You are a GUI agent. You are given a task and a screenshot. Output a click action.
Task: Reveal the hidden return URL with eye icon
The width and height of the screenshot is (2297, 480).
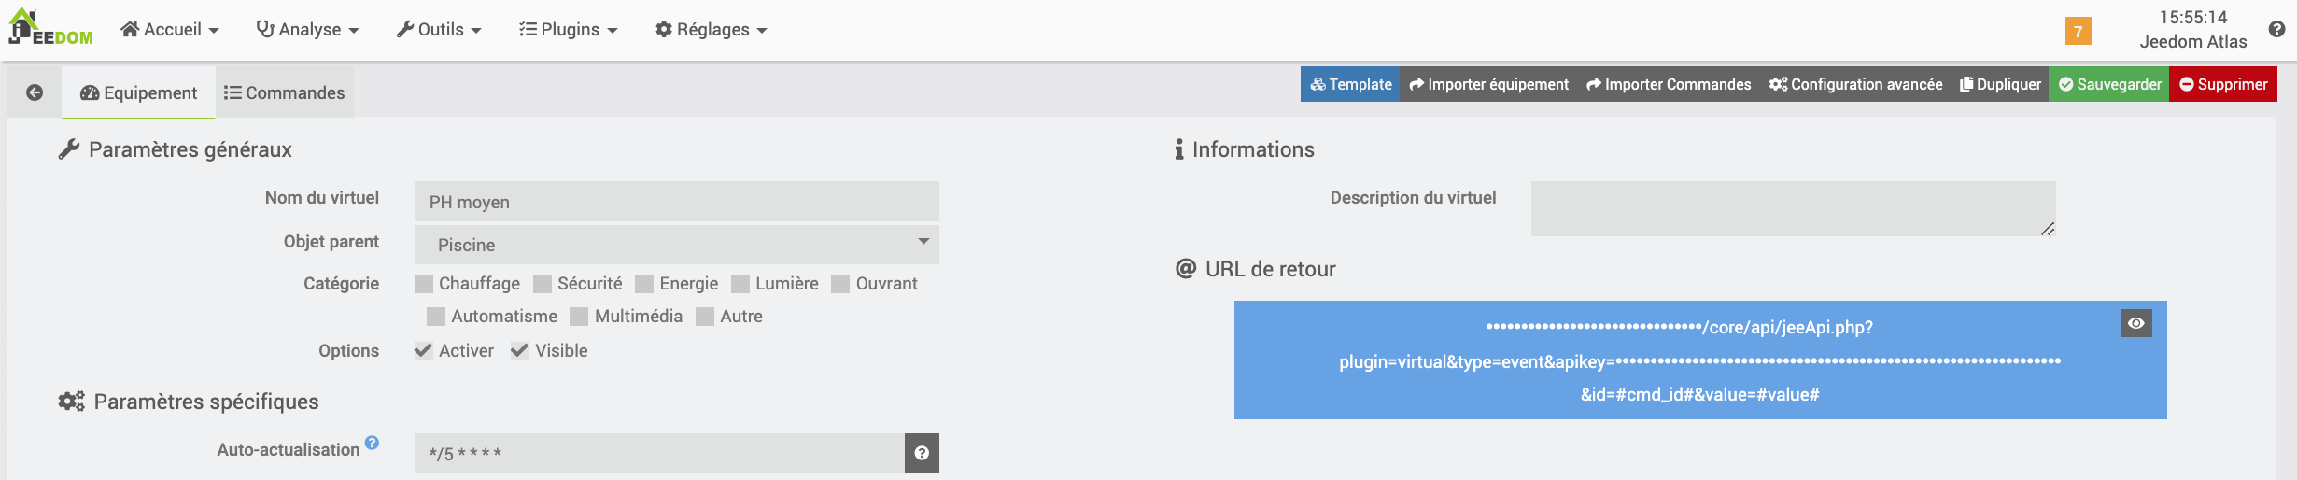pyautogui.click(x=2135, y=323)
